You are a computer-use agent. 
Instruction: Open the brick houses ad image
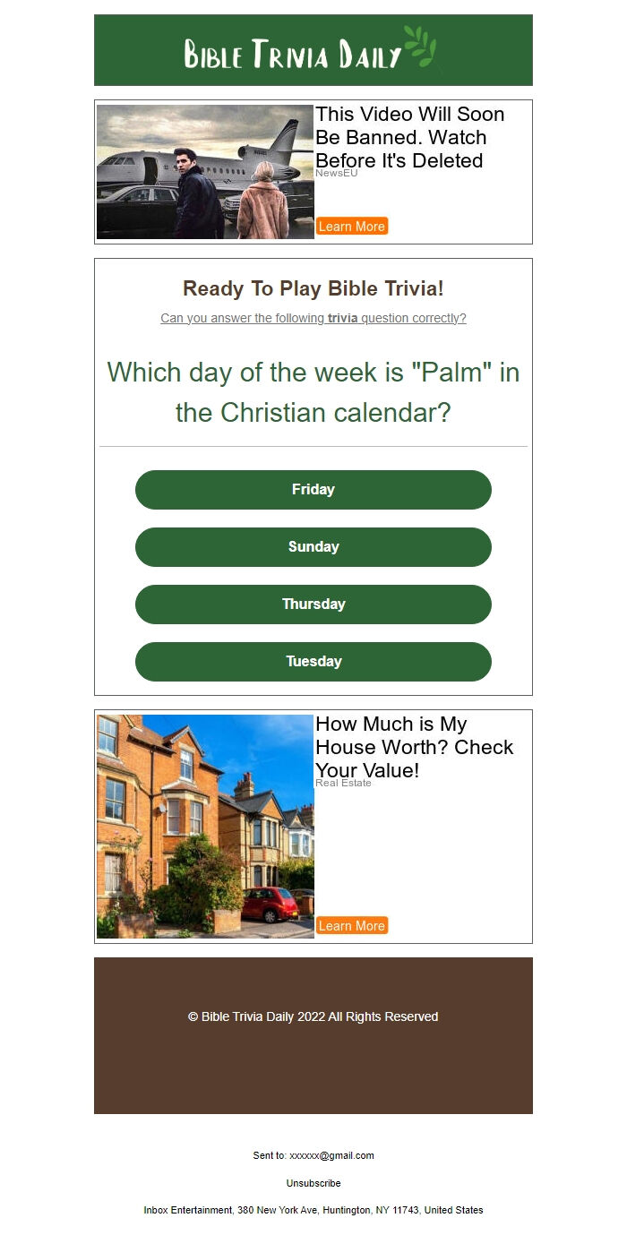(205, 827)
